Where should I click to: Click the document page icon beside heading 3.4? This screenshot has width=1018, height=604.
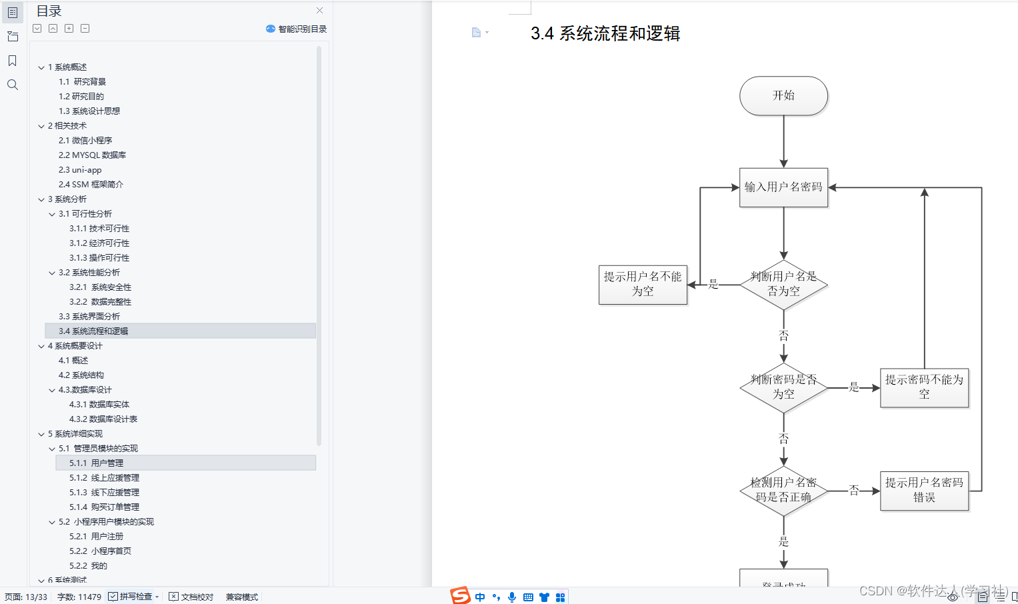[476, 33]
